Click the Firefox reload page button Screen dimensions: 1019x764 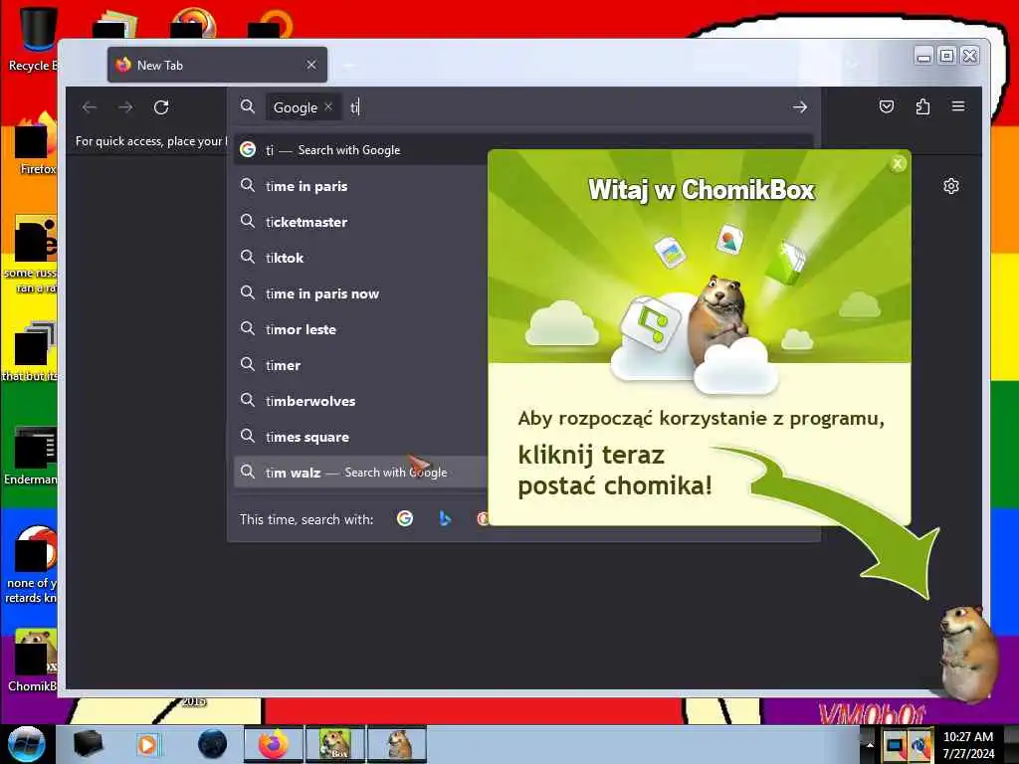[x=161, y=107]
